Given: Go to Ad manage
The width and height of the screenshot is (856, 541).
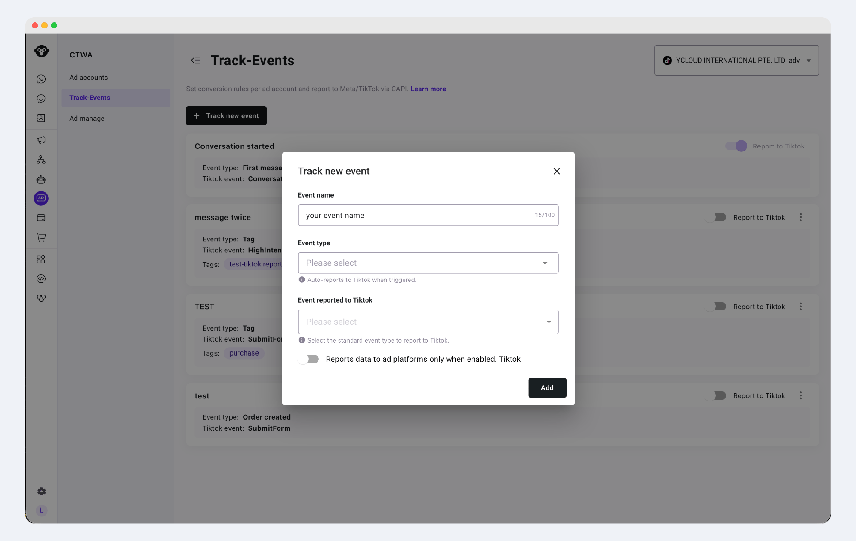Looking at the screenshot, I should coord(87,118).
